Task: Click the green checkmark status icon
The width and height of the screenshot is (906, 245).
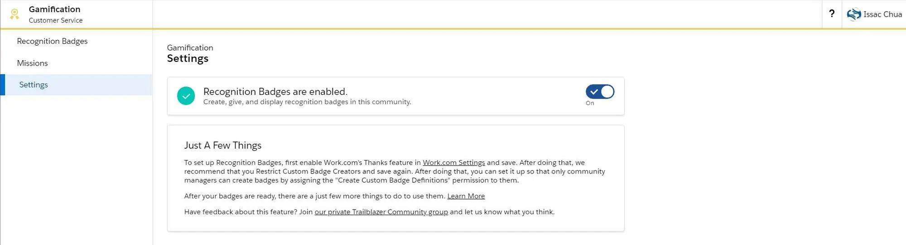Action: tap(186, 96)
